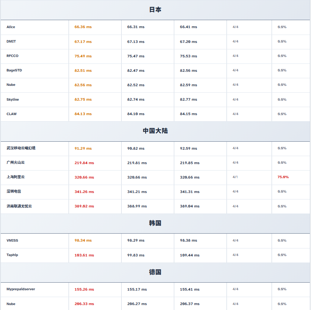Viewport: 311px width, 310px height.
Task: Select the Taphip server name
Action: [x=12, y=255]
